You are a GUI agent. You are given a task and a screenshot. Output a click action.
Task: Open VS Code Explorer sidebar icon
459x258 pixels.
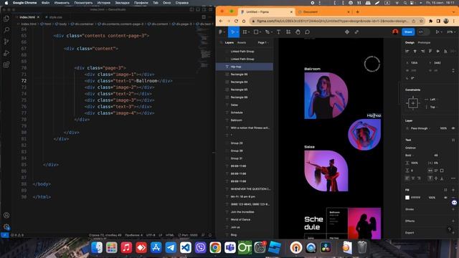pos(6,19)
